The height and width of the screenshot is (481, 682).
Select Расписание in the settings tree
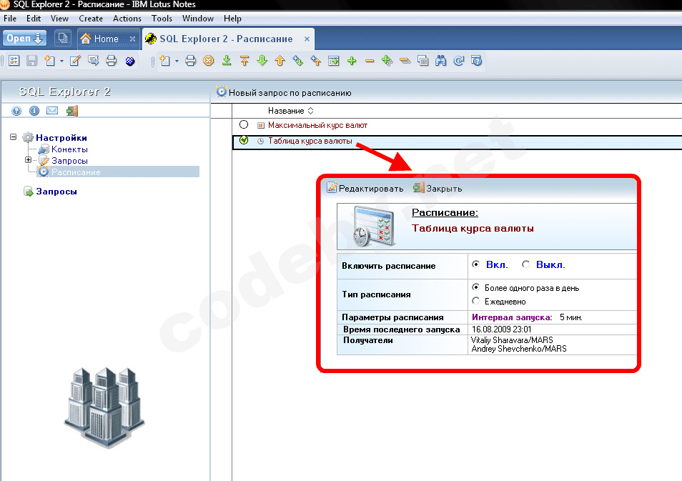point(76,172)
